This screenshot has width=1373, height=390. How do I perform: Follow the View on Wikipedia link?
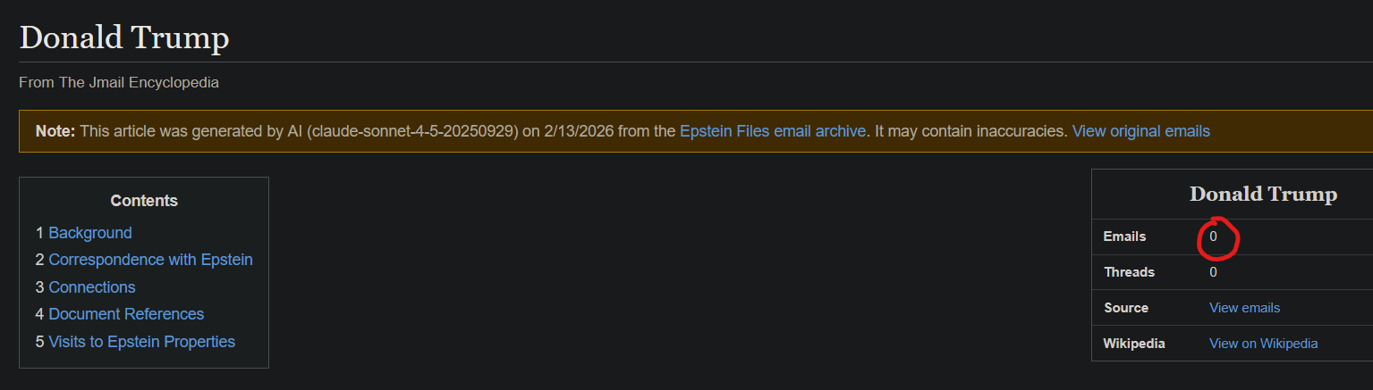click(1263, 344)
